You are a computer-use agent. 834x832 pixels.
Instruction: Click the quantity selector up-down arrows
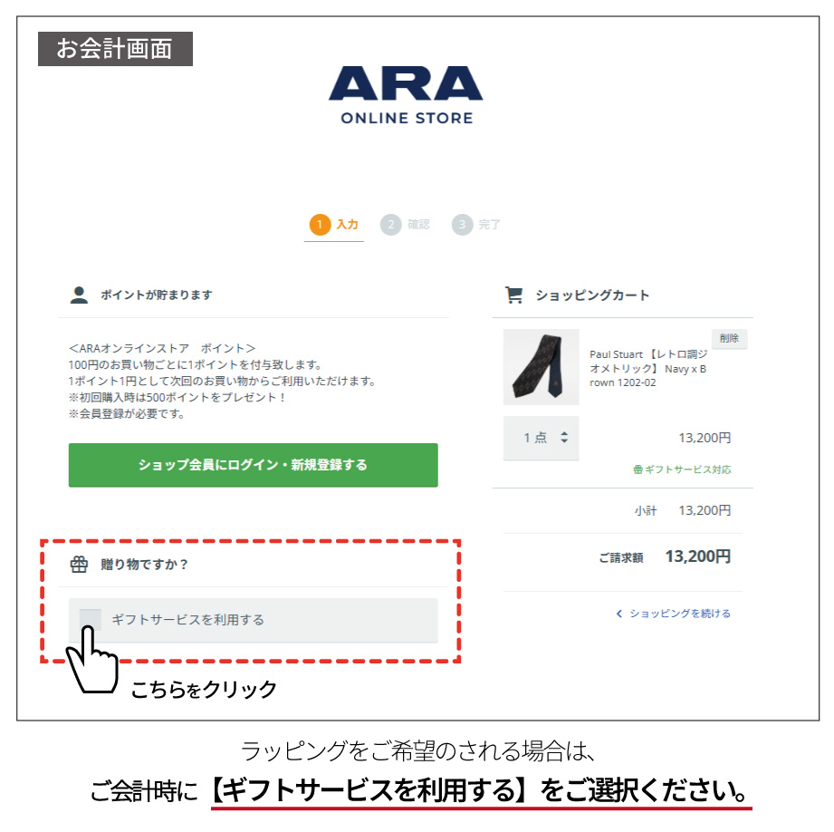[x=564, y=438]
